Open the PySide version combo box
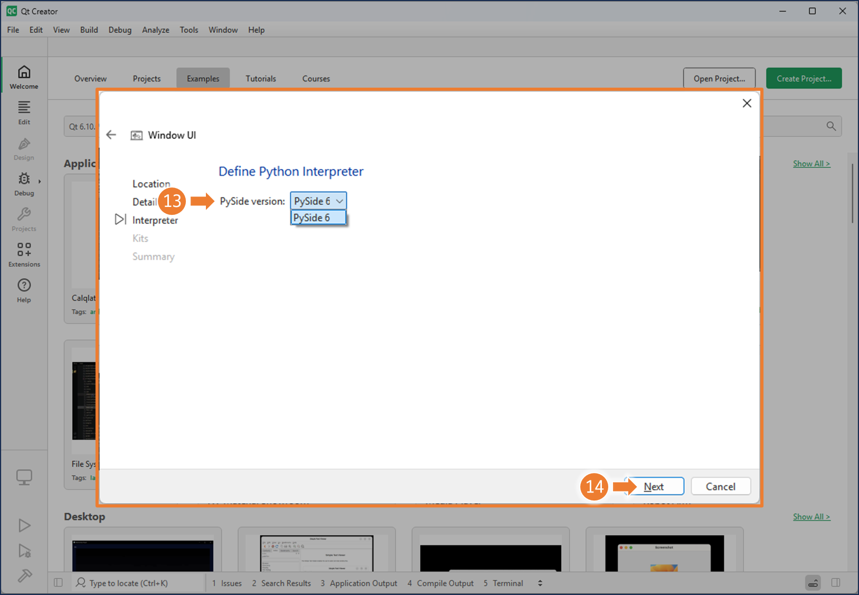Viewport: 859px width, 595px height. tap(318, 201)
